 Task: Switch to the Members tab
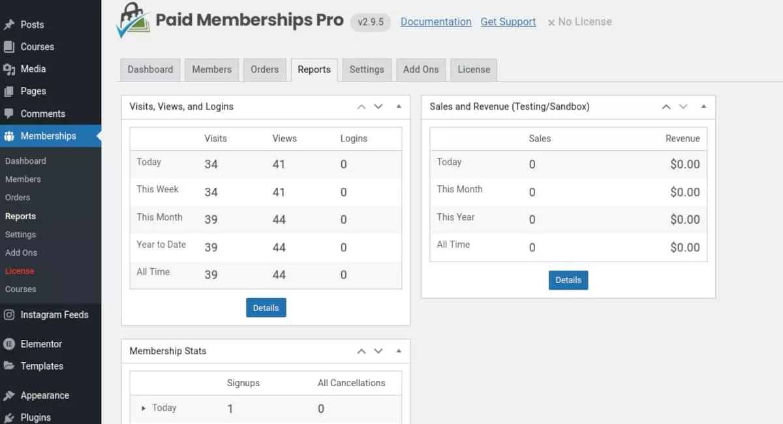coord(211,70)
